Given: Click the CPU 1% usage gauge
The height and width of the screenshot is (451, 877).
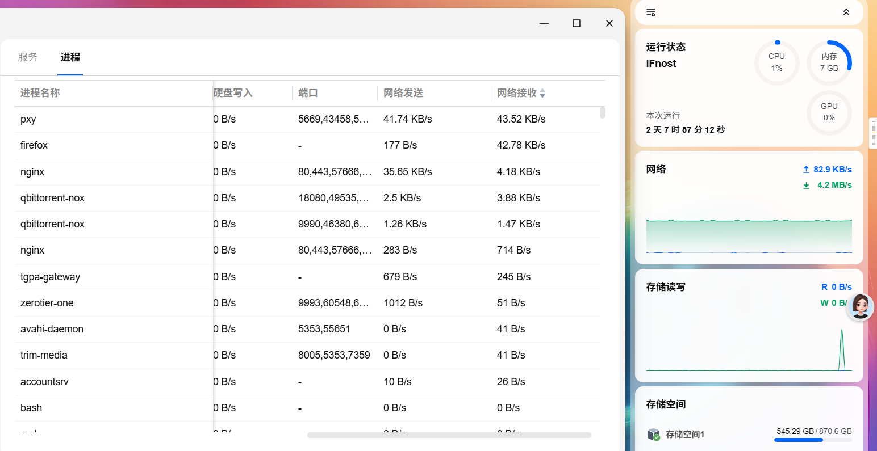Looking at the screenshot, I should [x=776, y=62].
